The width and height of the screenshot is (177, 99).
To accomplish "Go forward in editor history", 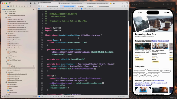I will [43, 6].
